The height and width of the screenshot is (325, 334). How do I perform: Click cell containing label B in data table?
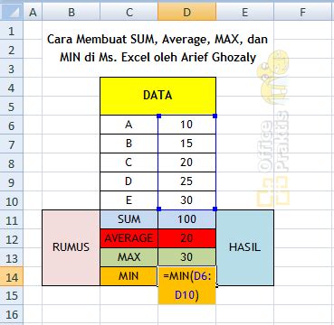129,144
